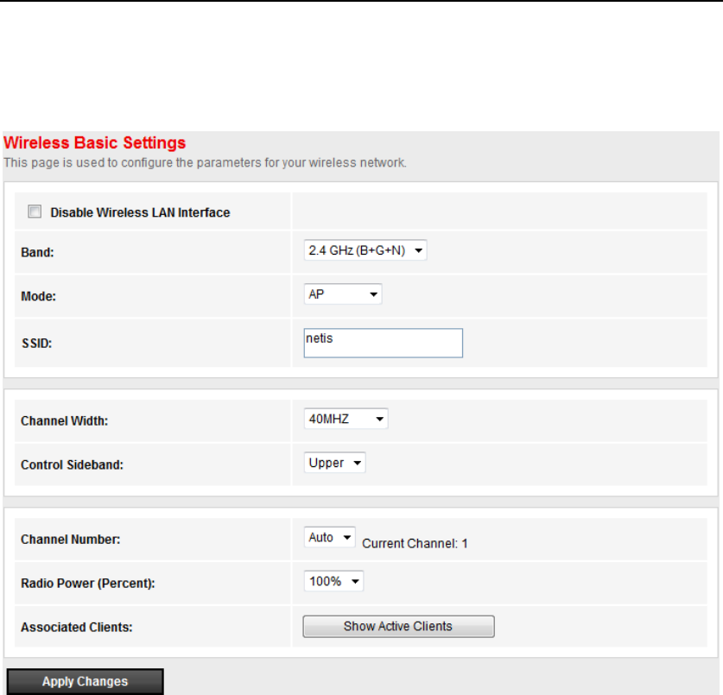Open the Channel Number Auto dropdown
The image size is (723, 695).
click(329, 537)
